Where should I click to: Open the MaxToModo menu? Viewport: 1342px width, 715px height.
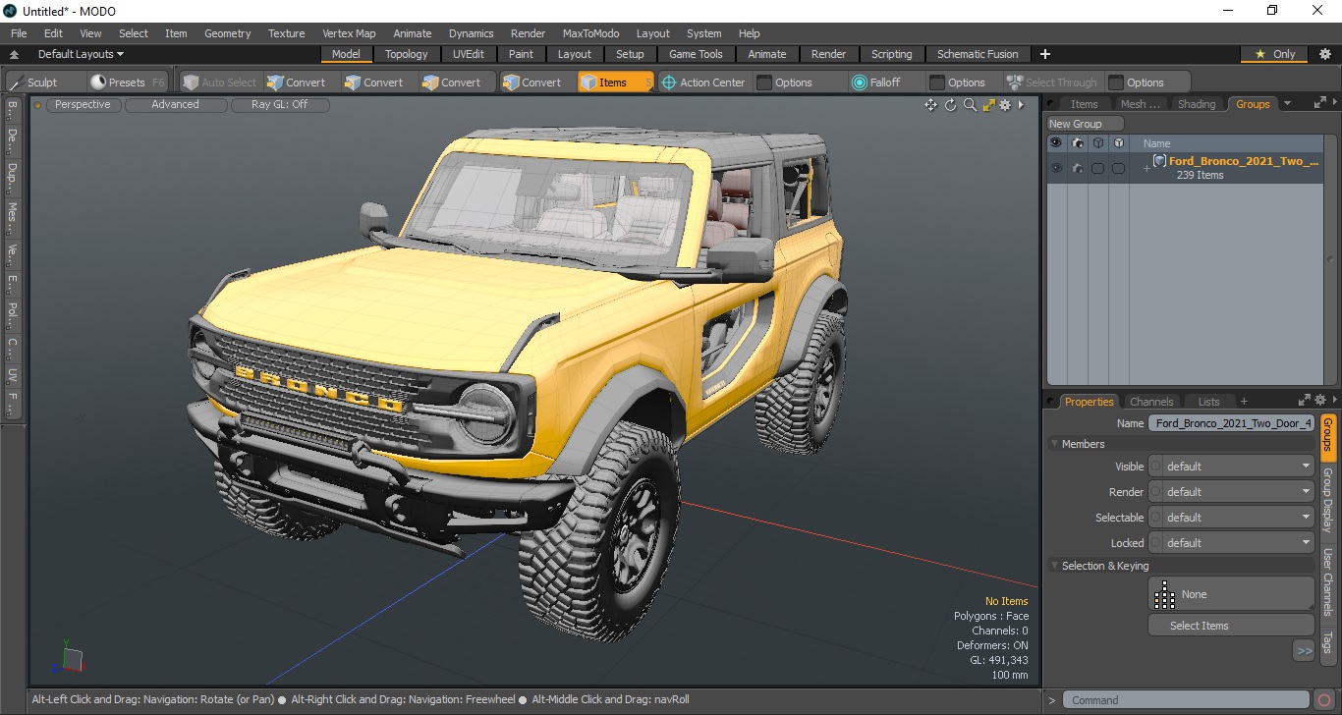pos(590,33)
